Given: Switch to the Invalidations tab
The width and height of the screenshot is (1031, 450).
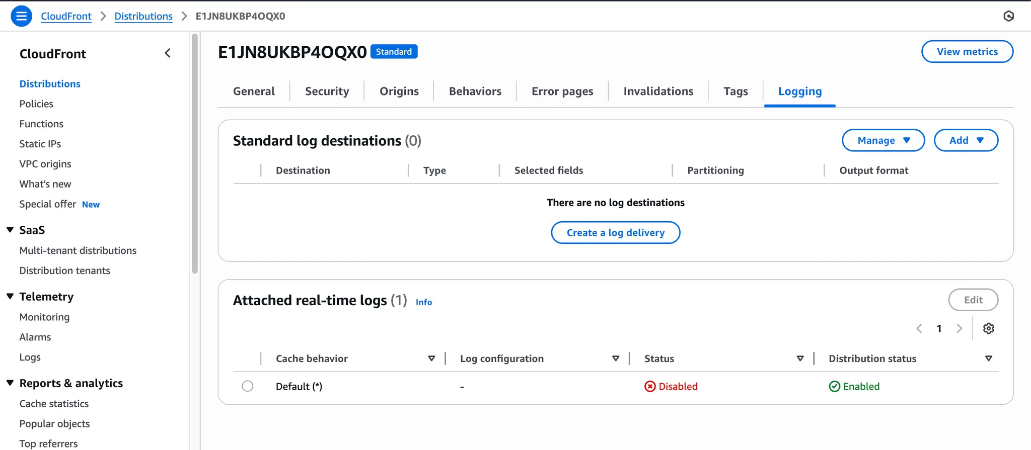Looking at the screenshot, I should click(x=658, y=91).
